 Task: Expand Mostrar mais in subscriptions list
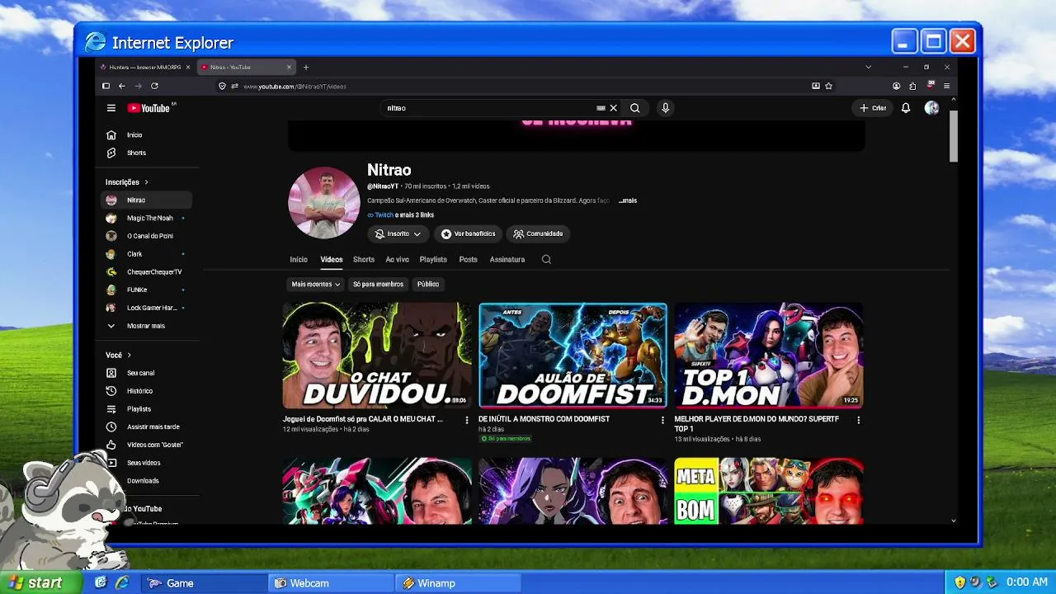pos(146,326)
